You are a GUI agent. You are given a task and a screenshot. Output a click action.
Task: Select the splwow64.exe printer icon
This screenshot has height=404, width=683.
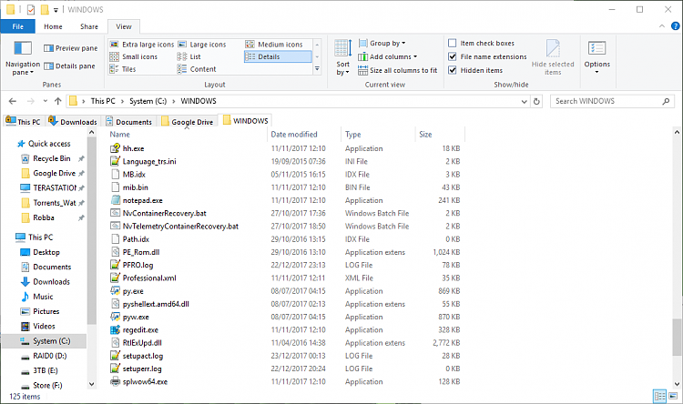[x=115, y=382]
